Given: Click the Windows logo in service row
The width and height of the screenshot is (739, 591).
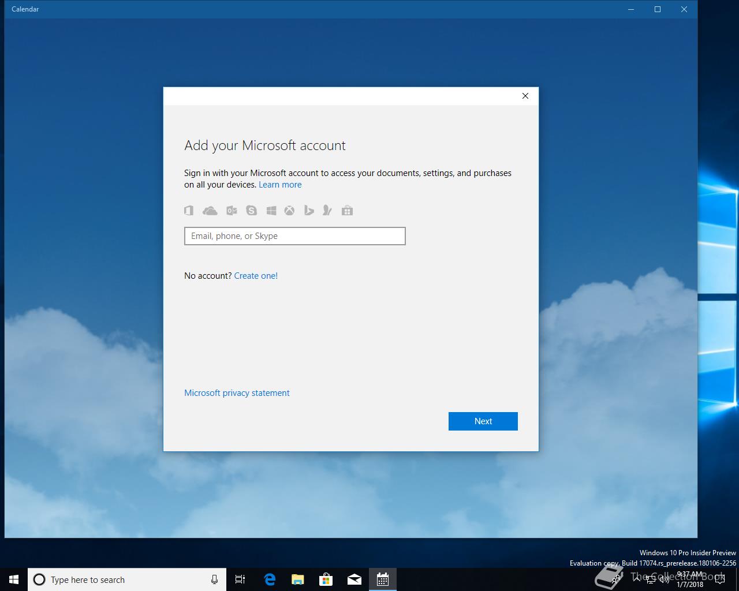Looking at the screenshot, I should (271, 211).
